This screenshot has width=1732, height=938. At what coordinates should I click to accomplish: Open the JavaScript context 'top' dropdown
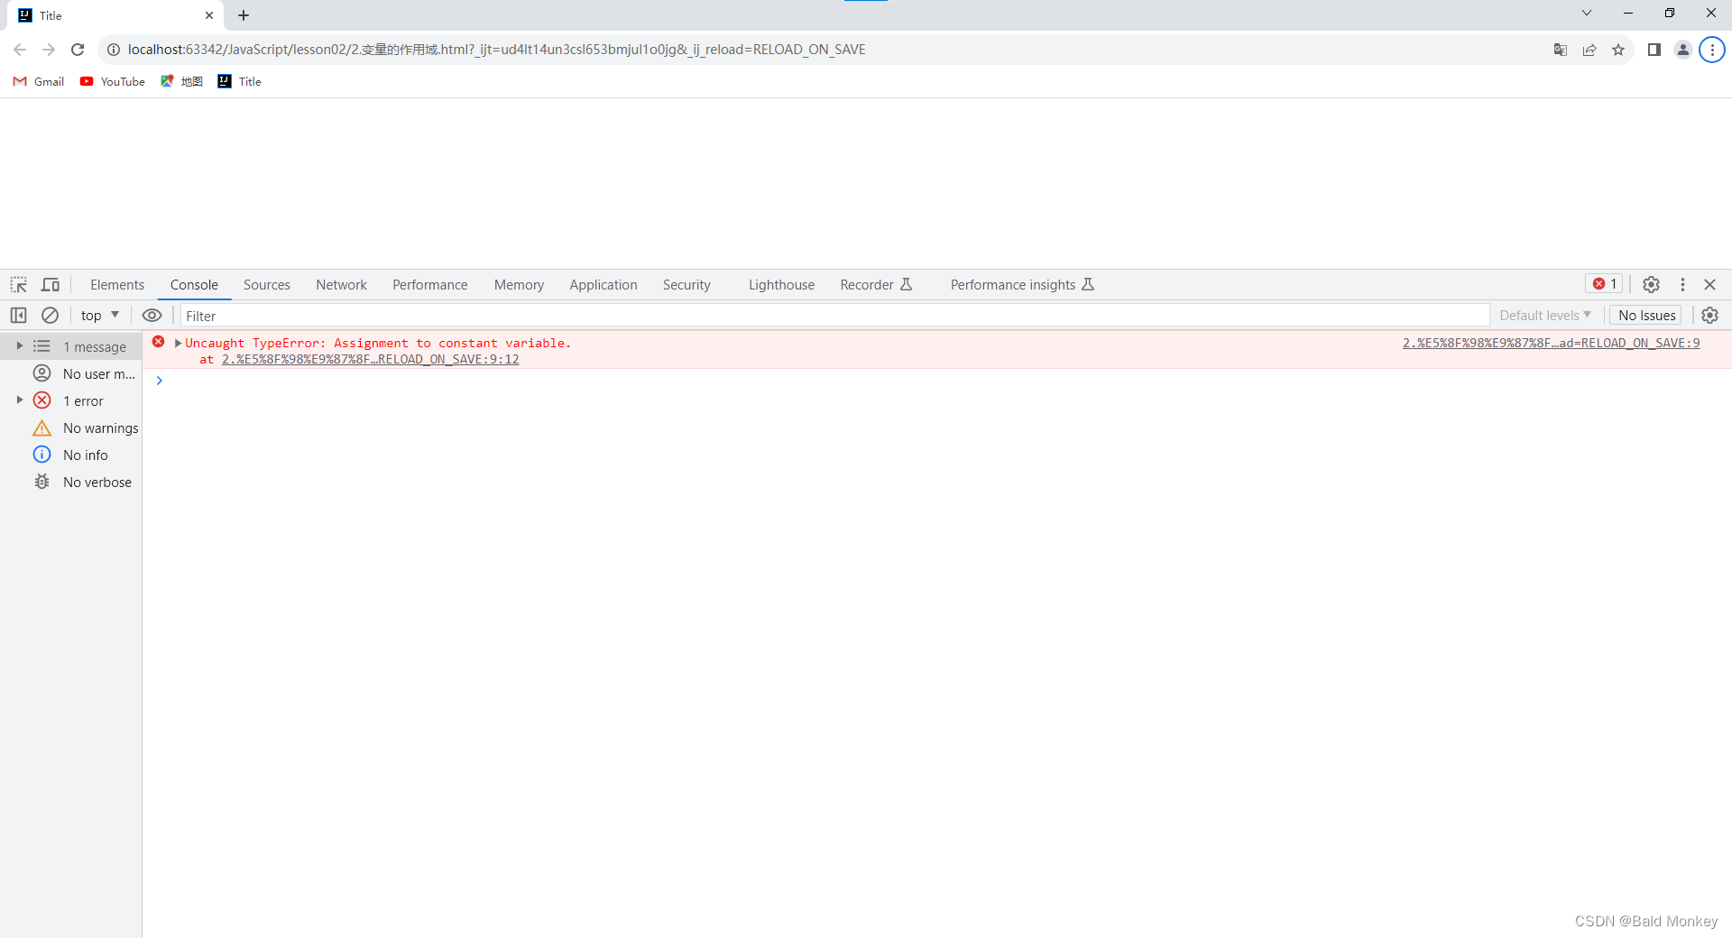[x=99, y=316]
